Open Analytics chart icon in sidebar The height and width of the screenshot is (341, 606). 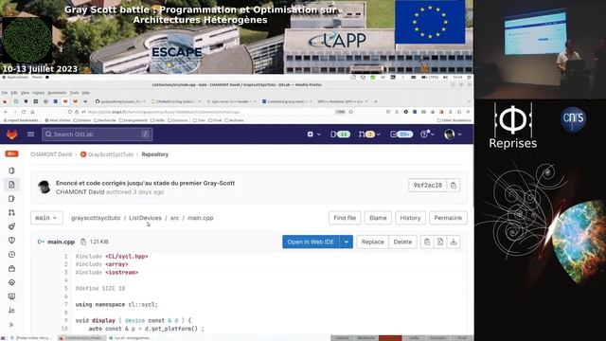(x=11, y=311)
